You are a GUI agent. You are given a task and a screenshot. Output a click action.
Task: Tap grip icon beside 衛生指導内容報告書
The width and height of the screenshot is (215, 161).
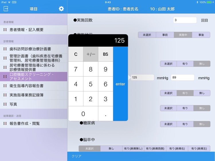point(5,86)
